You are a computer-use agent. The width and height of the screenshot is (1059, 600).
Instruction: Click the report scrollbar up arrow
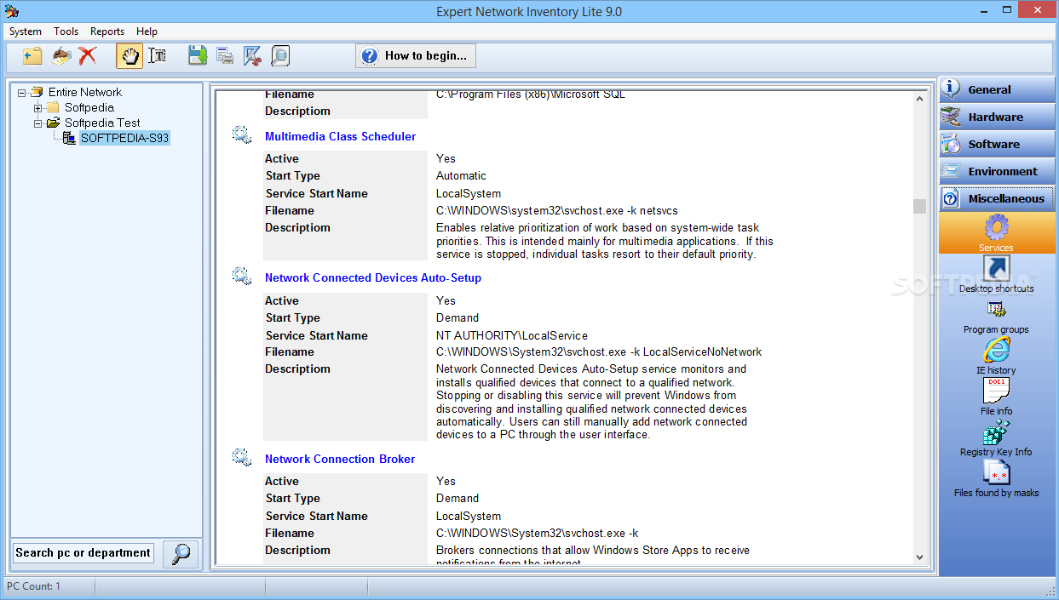[919, 99]
